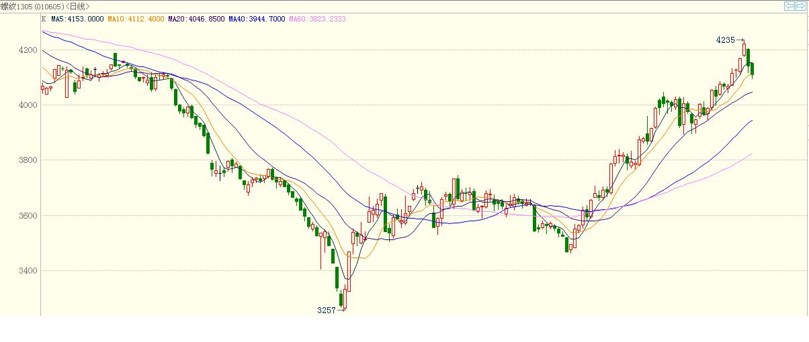The width and height of the screenshot is (809, 342).
Task: Click the MA40:3944.7000 indicator label
Action: [x=257, y=19]
